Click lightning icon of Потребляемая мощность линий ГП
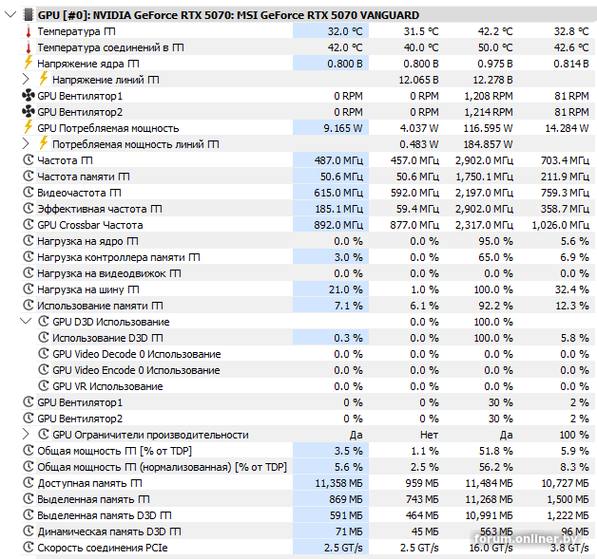 click(44, 143)
